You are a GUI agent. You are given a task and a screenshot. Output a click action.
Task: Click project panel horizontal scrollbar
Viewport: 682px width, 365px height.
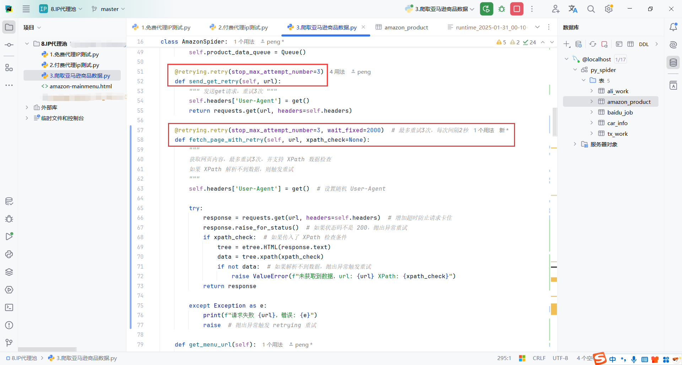click(47, 349)
